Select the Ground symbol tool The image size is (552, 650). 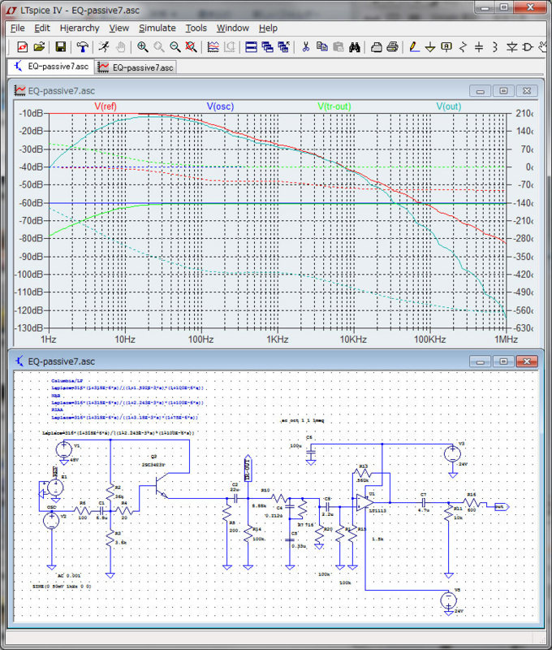(x=430, y=47)
